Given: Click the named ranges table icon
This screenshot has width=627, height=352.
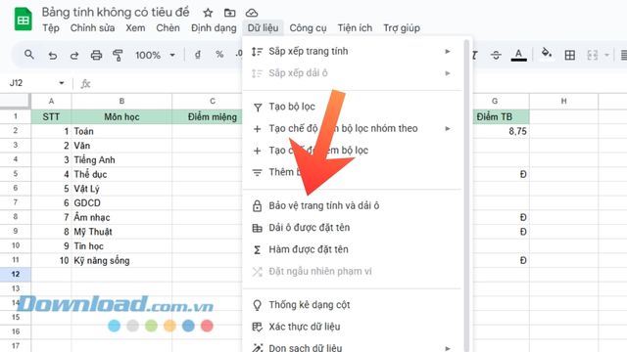Looking at the screenshot, I should pyautogui.click(x=257, y=228).
